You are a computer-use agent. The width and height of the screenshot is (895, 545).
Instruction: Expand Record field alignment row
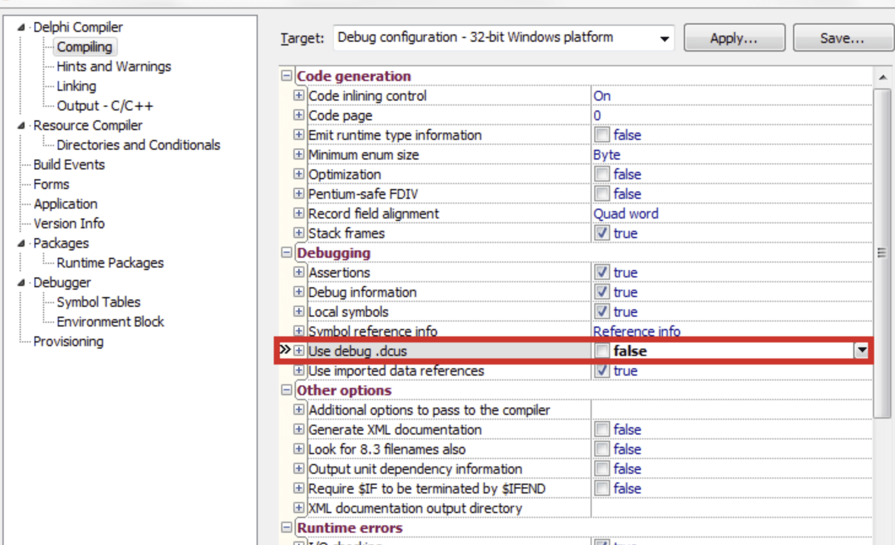299,213
